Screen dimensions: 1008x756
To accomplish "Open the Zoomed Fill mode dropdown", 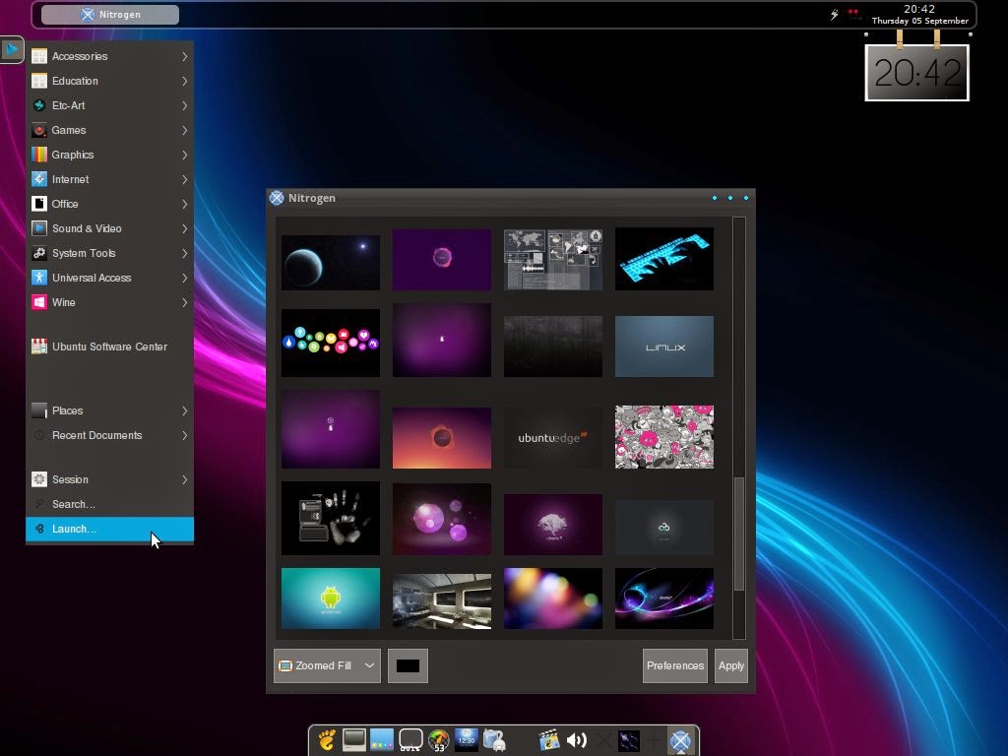I will pos(327,665).
